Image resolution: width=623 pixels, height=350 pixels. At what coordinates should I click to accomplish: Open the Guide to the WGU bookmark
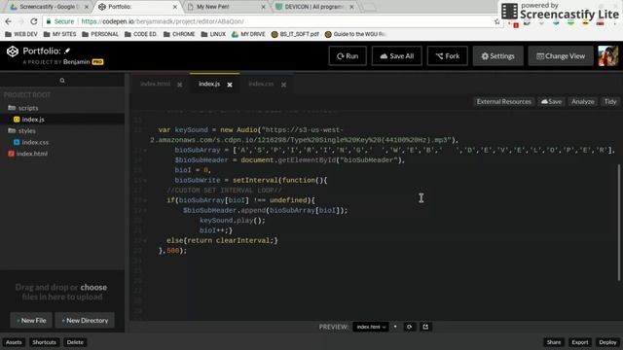pyautogui.click(x=355, y=34)
